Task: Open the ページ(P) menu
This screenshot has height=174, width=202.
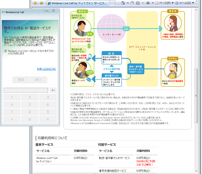Action: (x=165, y=3)
